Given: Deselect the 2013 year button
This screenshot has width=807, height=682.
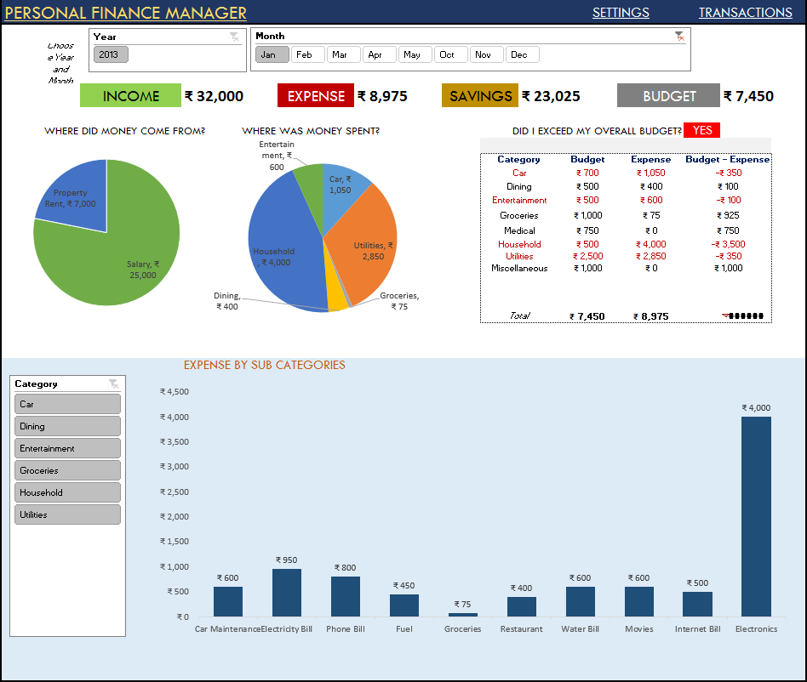Looking at the screenshot, I should 112,54.
